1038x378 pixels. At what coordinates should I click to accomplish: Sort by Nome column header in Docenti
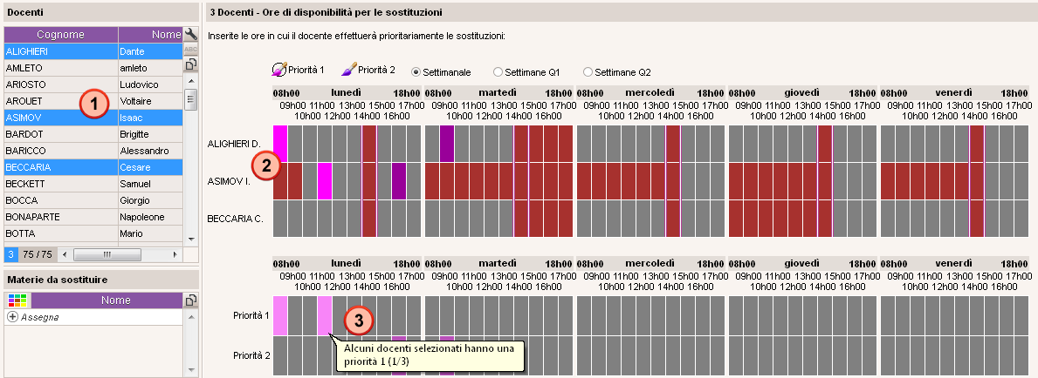pyautogui.click(x=150, y=35)
